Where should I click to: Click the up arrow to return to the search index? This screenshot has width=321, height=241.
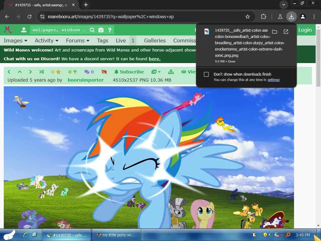click(x=20, y=72)
